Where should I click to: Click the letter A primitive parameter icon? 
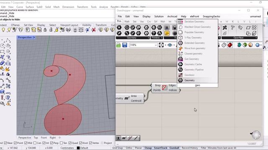(x=159, y=33)
